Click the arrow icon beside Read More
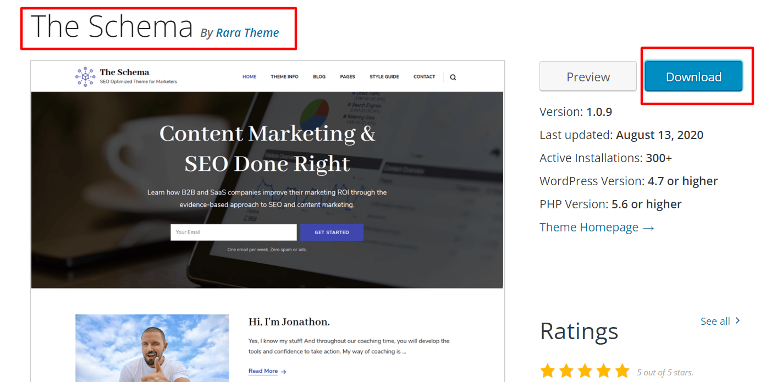The width and height of the screenshot is (771, 382). (284, 372)
